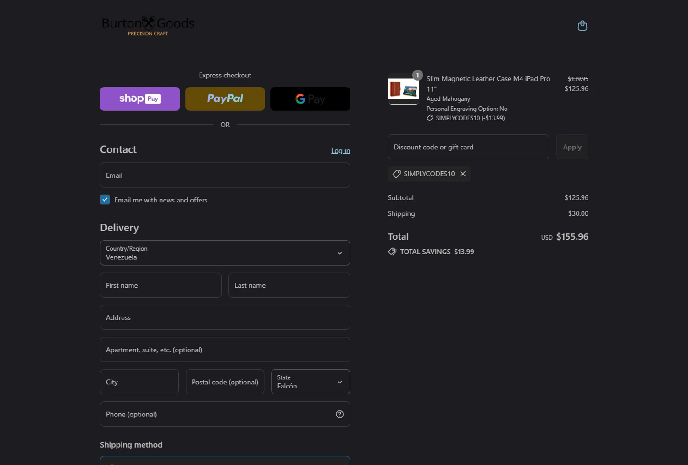Apply the discount code button
This screenshot has height=465, width=688.
click(572, 147)
